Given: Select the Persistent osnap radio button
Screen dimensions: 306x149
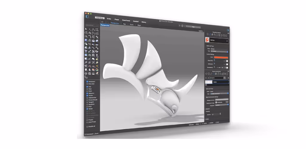Looking at the screenshot, I should coord(87,82).
